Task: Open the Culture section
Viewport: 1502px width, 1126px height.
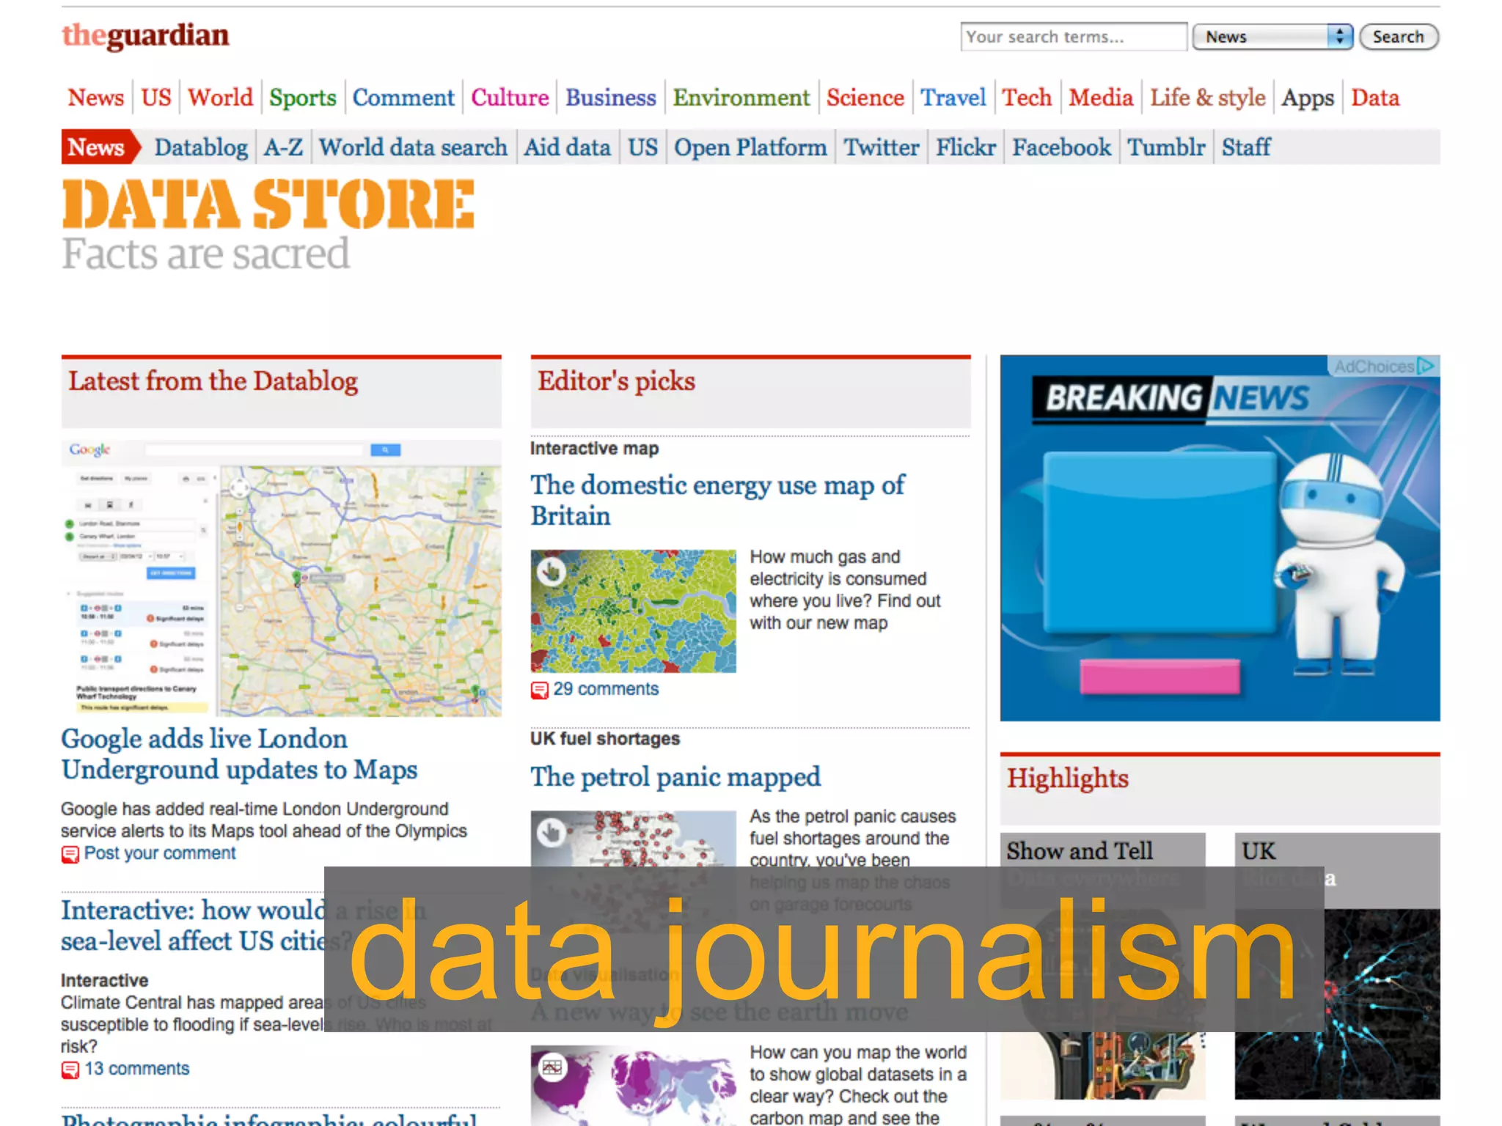Action: pyautogui.click(x=510, y=97)
